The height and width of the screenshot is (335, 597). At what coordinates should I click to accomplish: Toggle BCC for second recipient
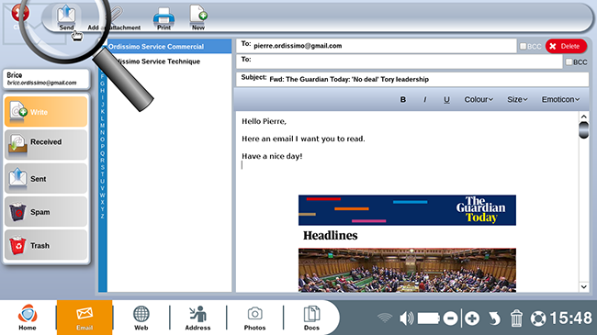569,61
